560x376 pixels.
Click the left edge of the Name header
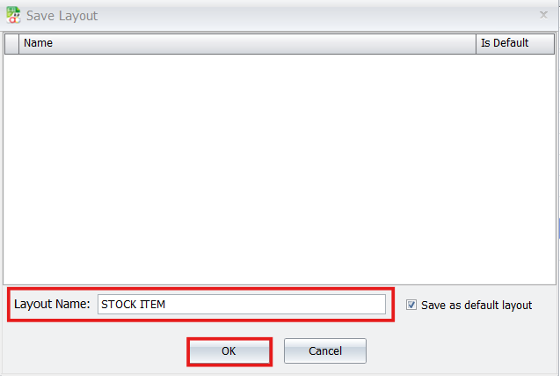click(x=21, y=43)
